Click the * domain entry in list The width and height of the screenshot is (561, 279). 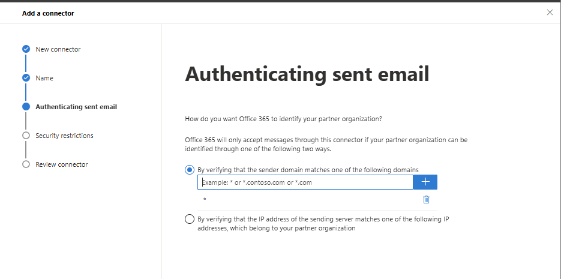point(205,200)
